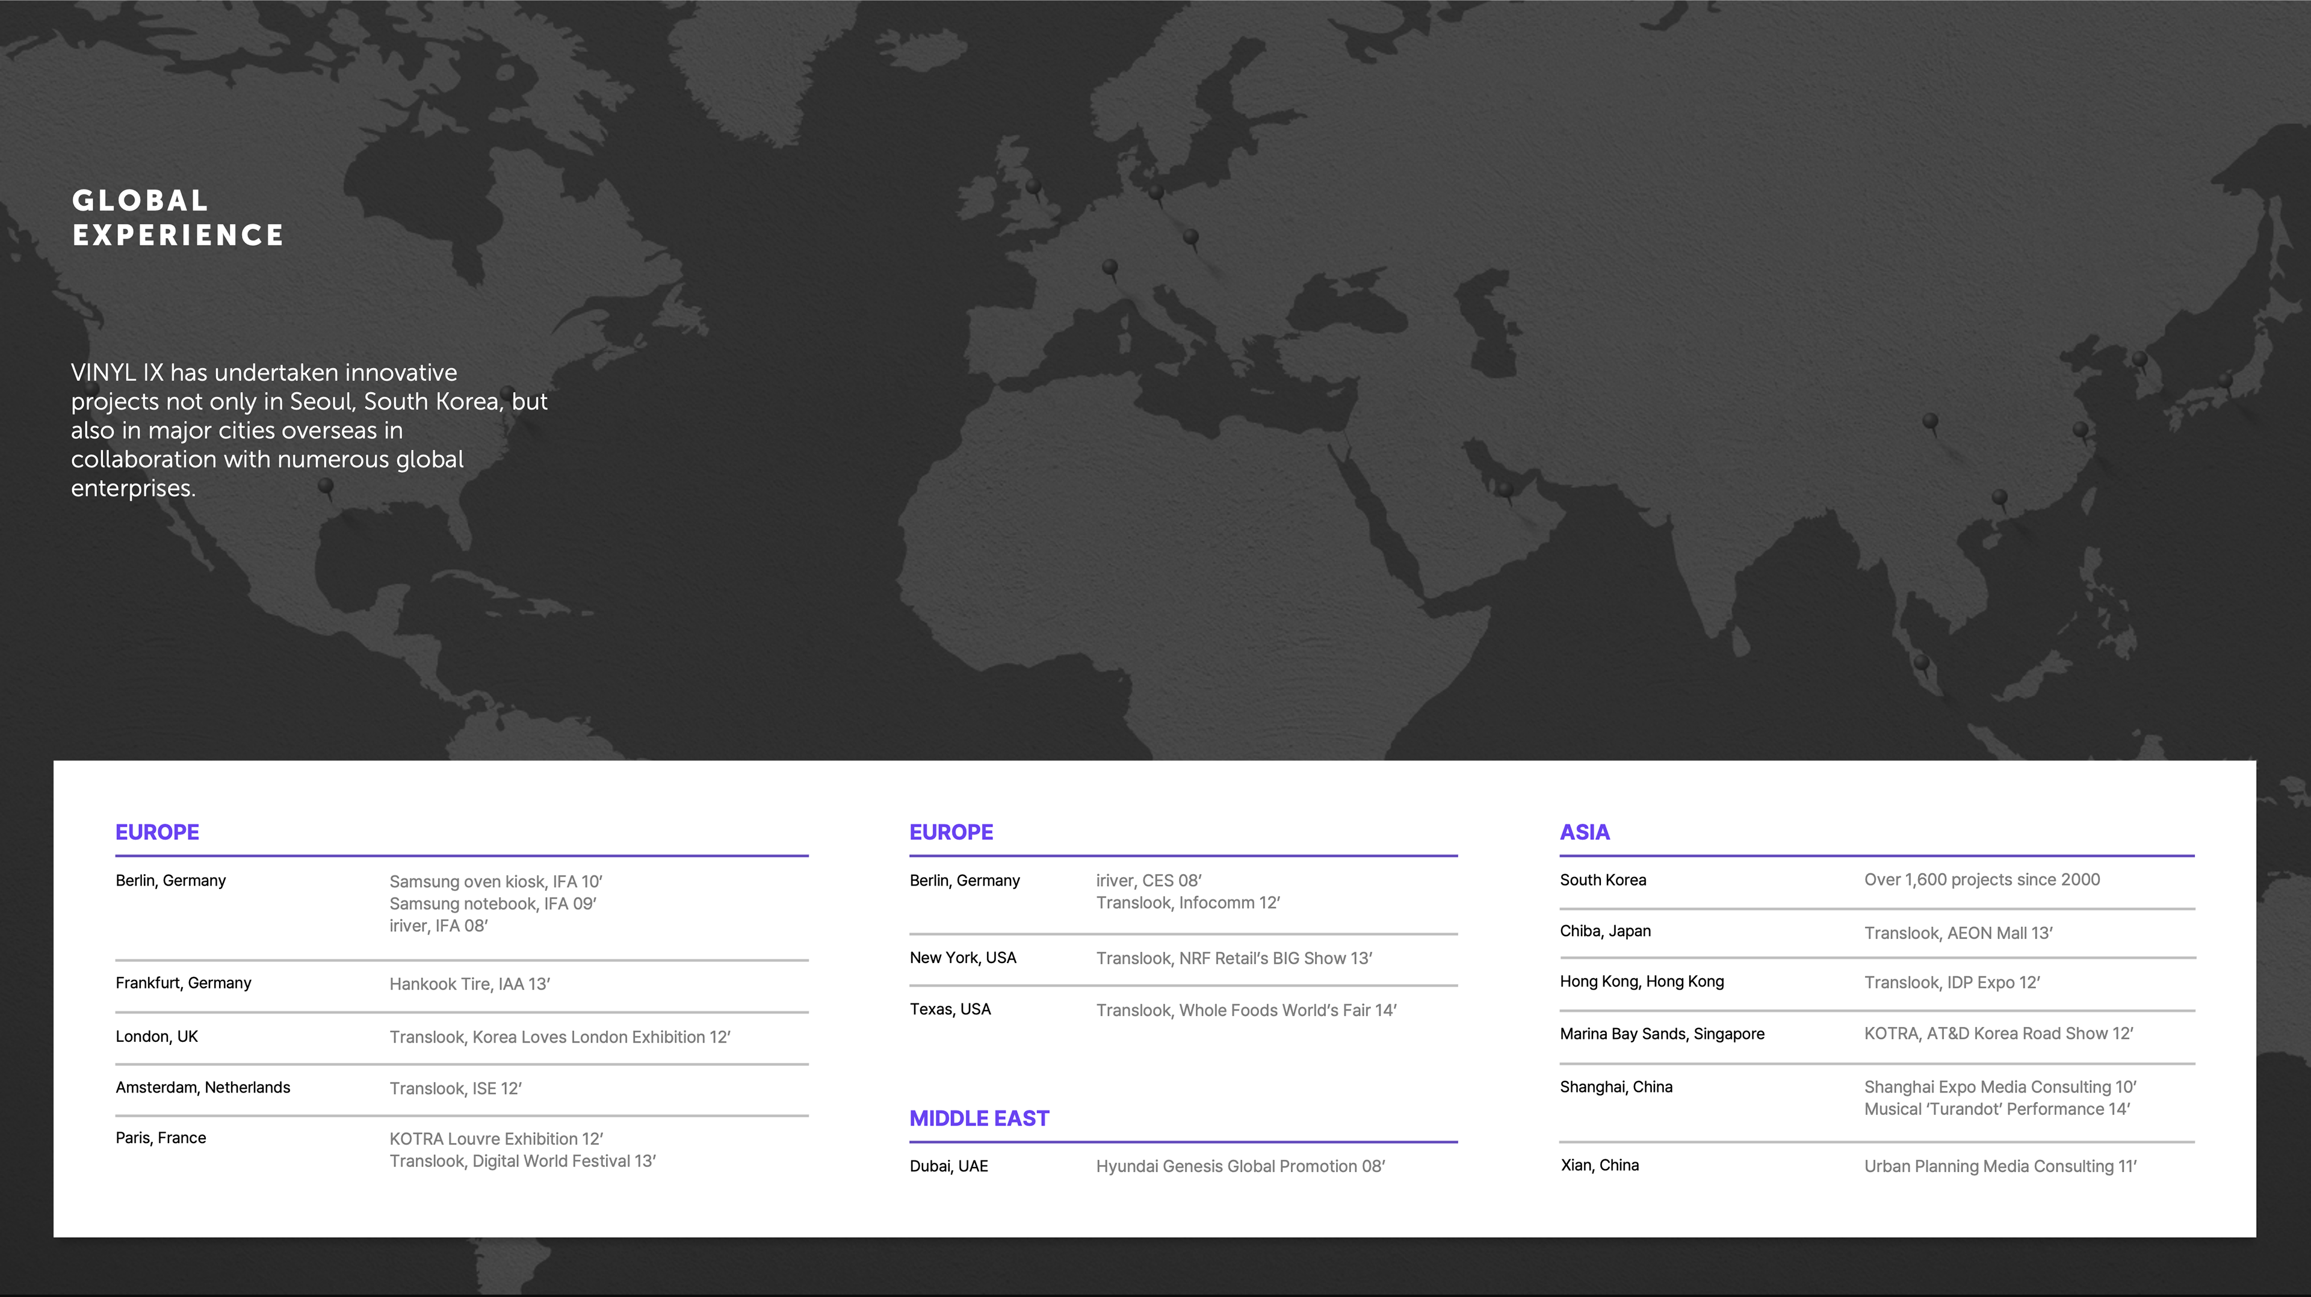Click the Shanghai coast map pin
Screen dimensions: 2311x1297
click(x=2081, y=430)
